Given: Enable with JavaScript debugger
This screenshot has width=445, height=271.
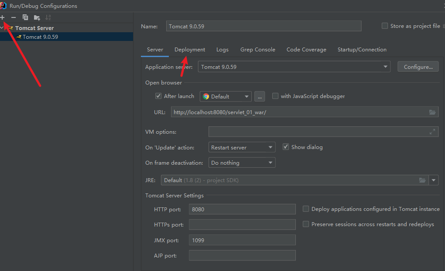Looking at the screenshot, I should pyautogui.click(x=275, y=96).
